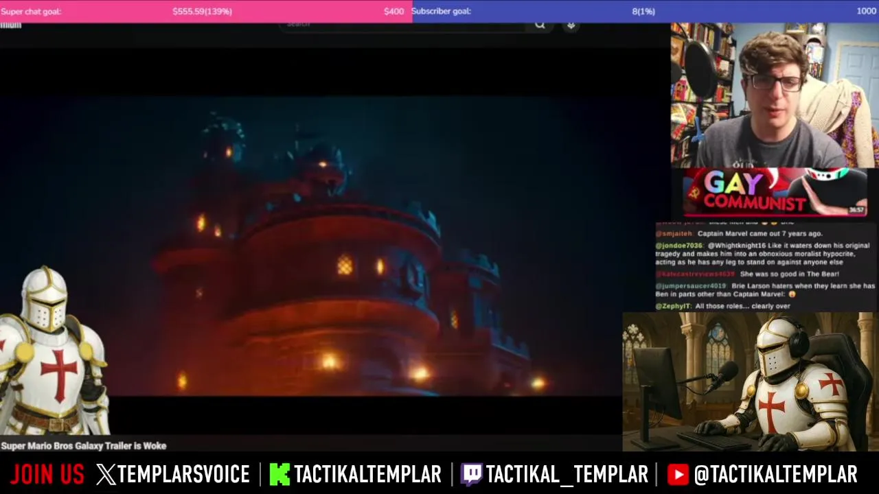Click chat message from @smjaiteh
The height and width of the screenshot is (494, 879).
tap(739, 233)
